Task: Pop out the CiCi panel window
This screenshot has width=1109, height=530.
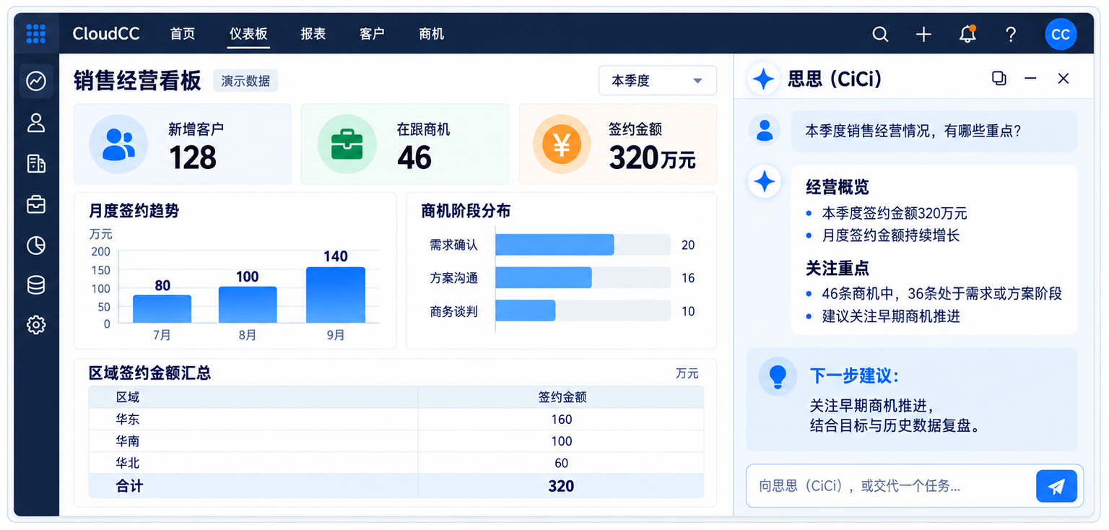Action: pyautogui.click(x=999, y=78)
